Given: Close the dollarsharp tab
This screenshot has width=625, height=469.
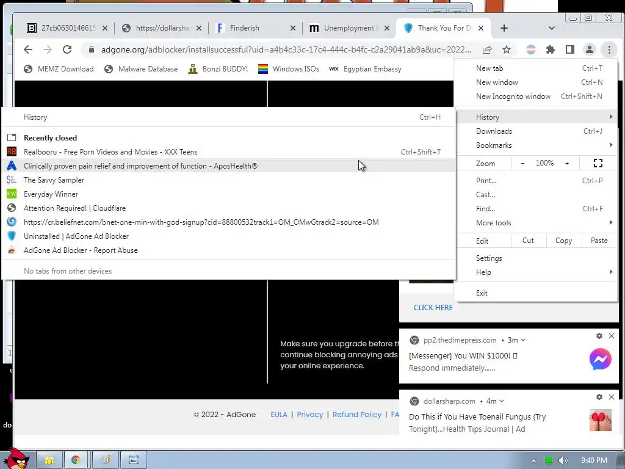Looking at the screenshot, I should [199, 28].
